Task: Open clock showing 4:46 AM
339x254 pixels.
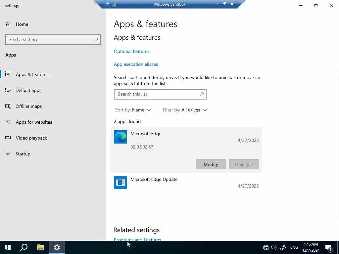Action: (311, 247)
